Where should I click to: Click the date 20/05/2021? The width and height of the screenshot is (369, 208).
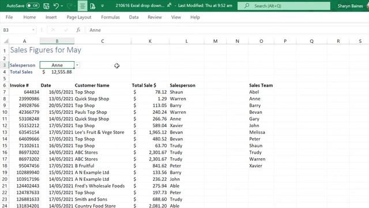pyautogui.click(x=61, y=105)
